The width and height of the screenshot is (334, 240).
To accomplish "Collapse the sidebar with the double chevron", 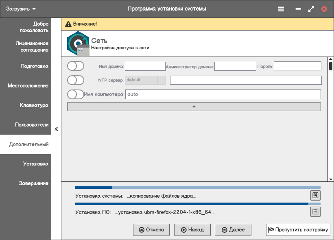I will tap(56, 129).
